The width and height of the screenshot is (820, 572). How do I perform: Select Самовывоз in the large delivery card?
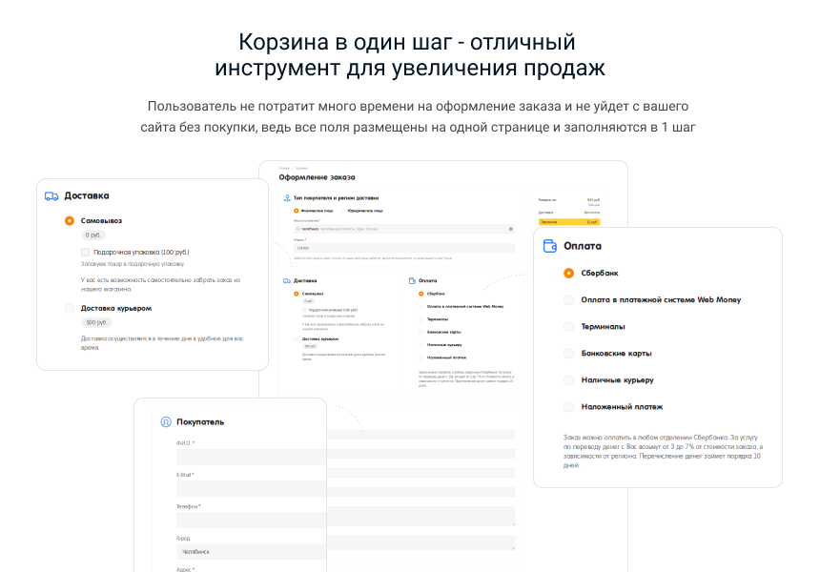tap(70, 220)
